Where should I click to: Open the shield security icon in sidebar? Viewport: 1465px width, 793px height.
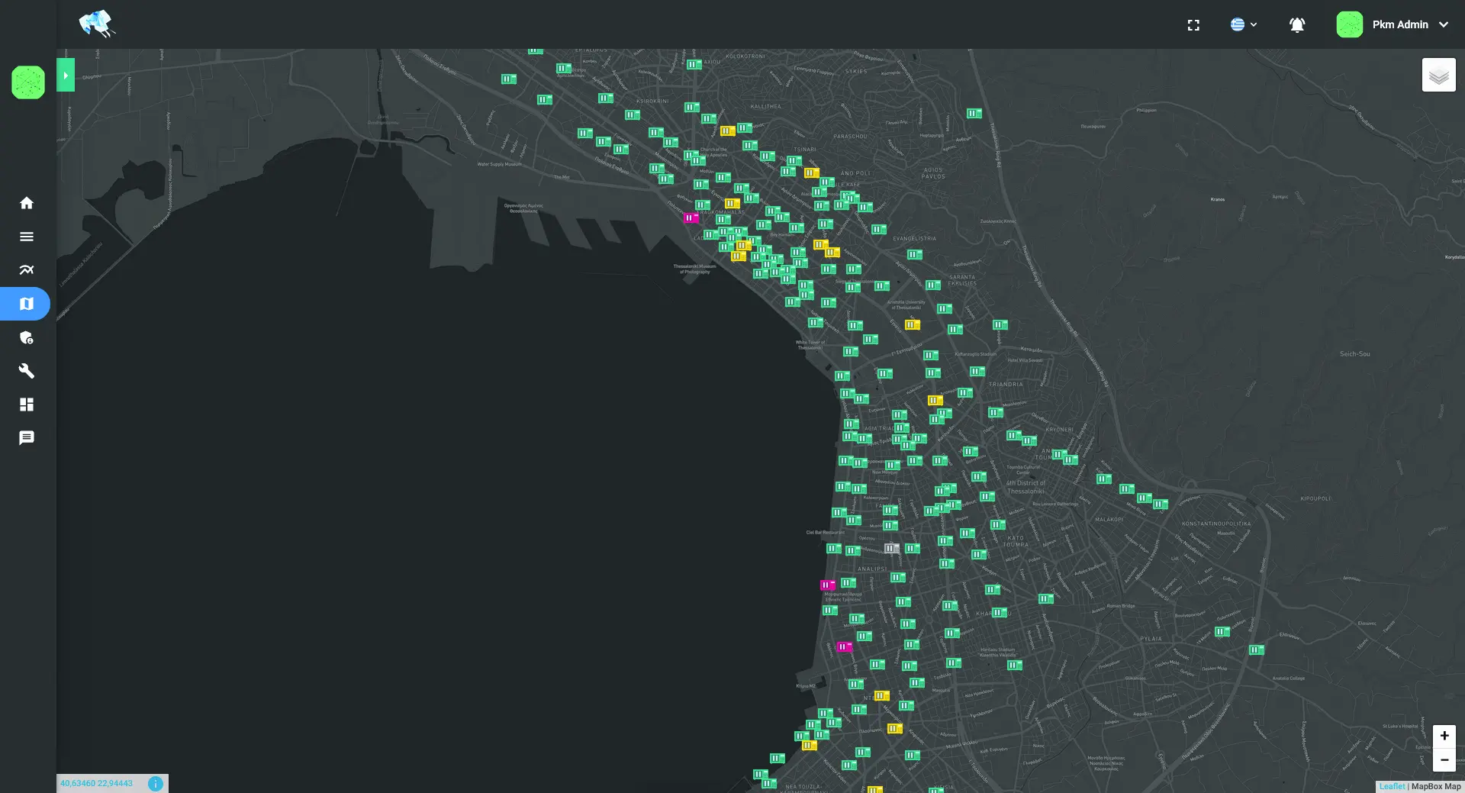click(27, 337)
